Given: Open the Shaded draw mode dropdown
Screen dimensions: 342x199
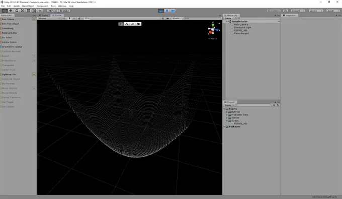Looking at the screenshot, I should [x=49, y=19].
